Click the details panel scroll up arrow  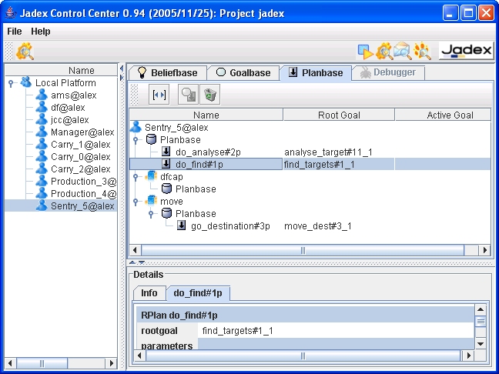481,309
